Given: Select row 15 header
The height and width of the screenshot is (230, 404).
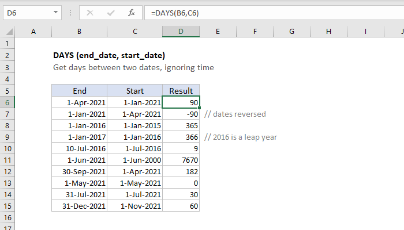Looking at the screenshot, I should pos(7,206).
